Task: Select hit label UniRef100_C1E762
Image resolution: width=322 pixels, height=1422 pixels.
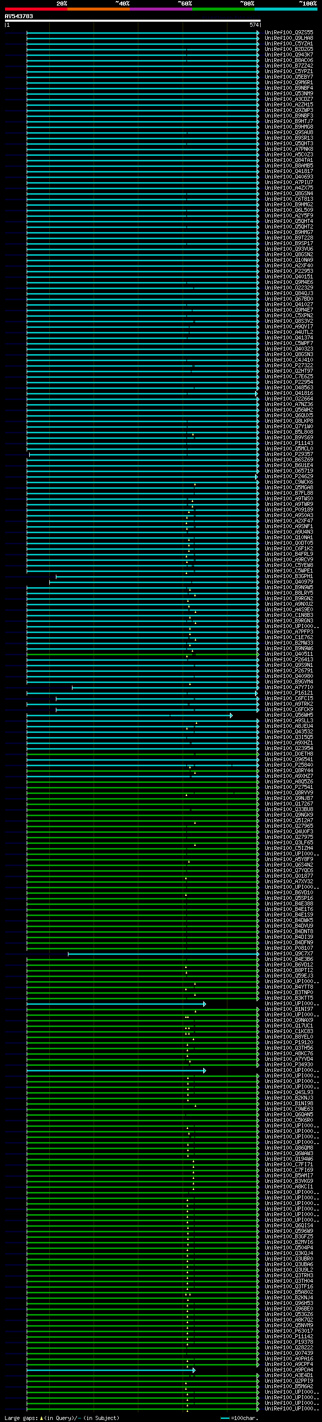Action: pos(289,638)
